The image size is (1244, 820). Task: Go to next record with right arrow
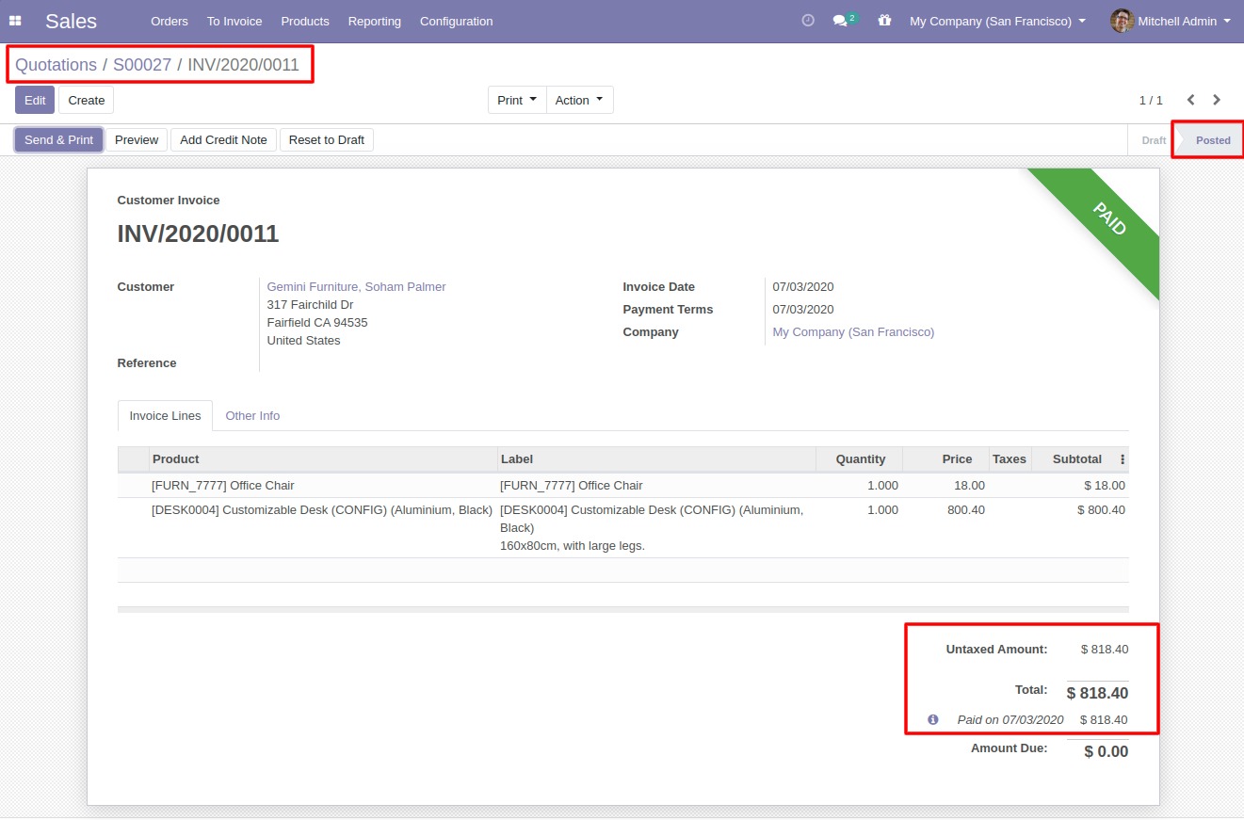1217,100
